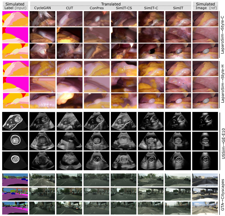225x216 pixels.
Task: Select the third GTA SimIT street image
Action: [x=178, y=208]
